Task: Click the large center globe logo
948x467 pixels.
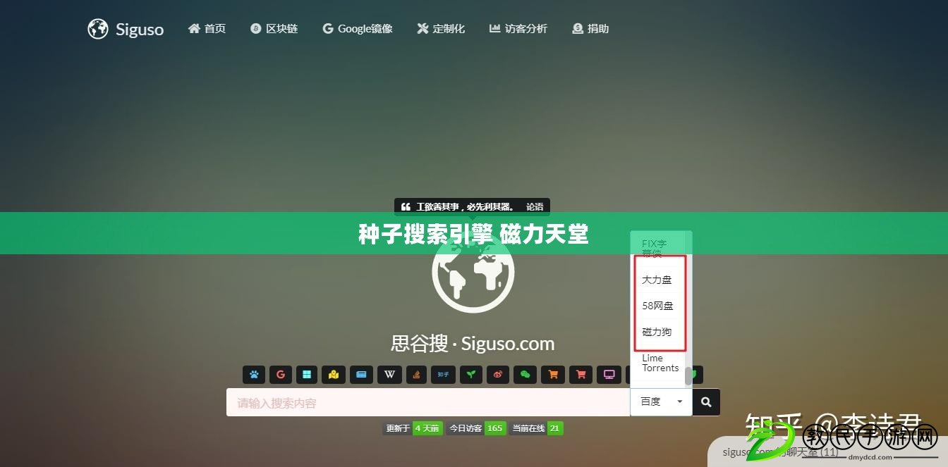Action: click(x=473, y=271)
